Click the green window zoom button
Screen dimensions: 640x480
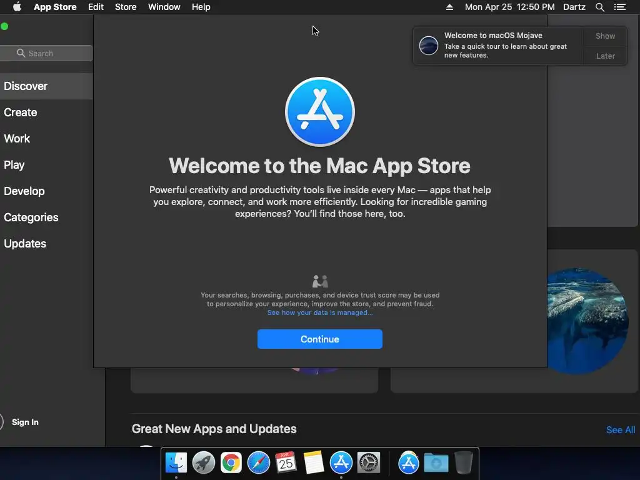pyautogui.click(x=4, y=26)
